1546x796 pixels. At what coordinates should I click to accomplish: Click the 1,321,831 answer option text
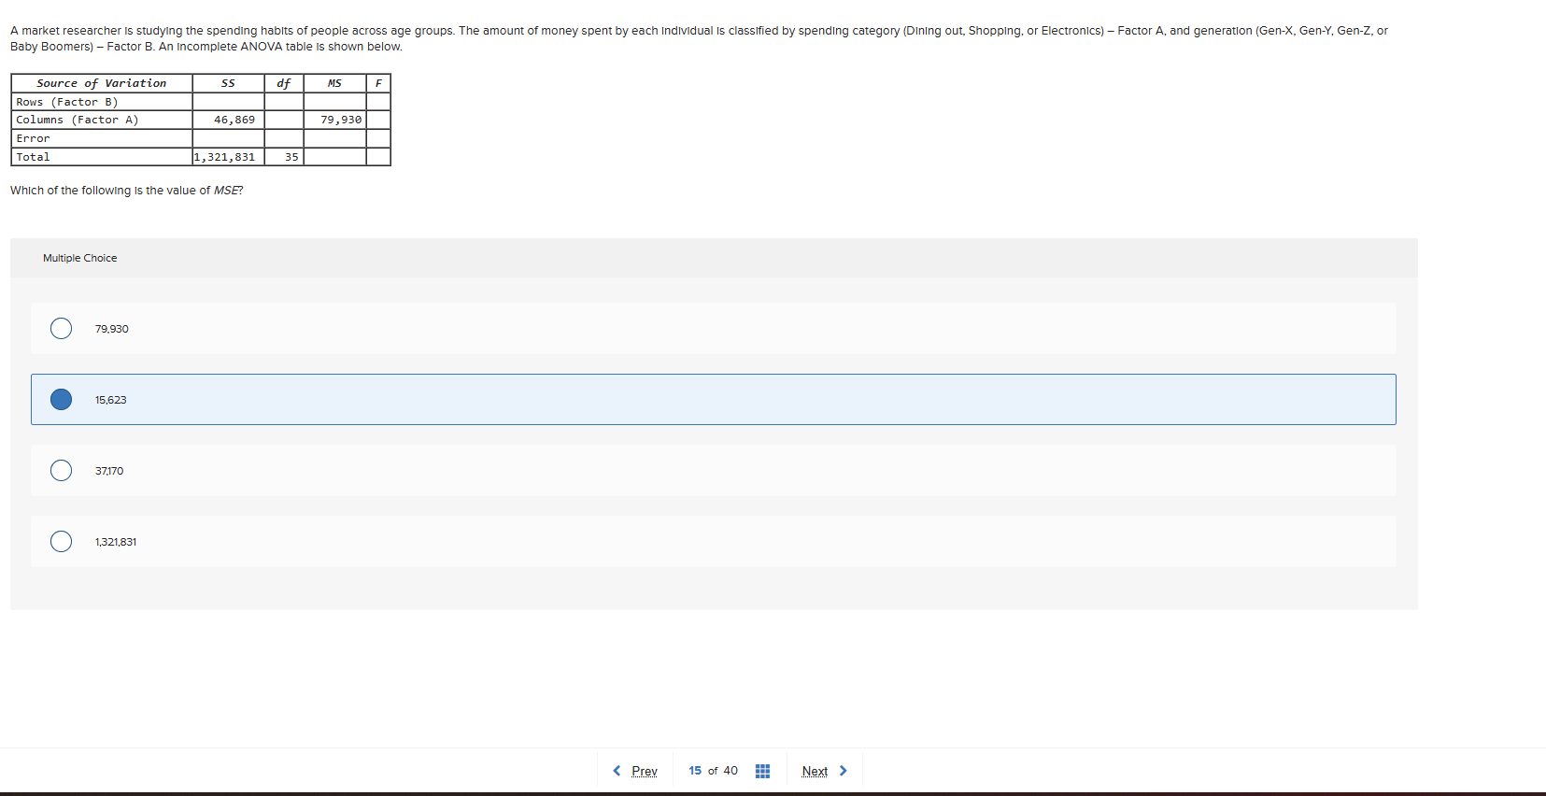click(x=116, y=542)
